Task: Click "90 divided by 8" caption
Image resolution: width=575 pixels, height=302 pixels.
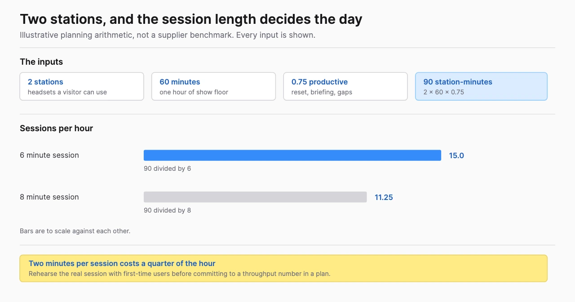Action: click(x=167, y=210)
